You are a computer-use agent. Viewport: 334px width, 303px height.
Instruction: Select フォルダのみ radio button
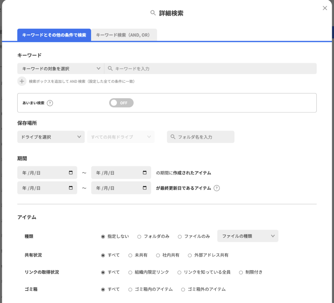pos(139,237)
